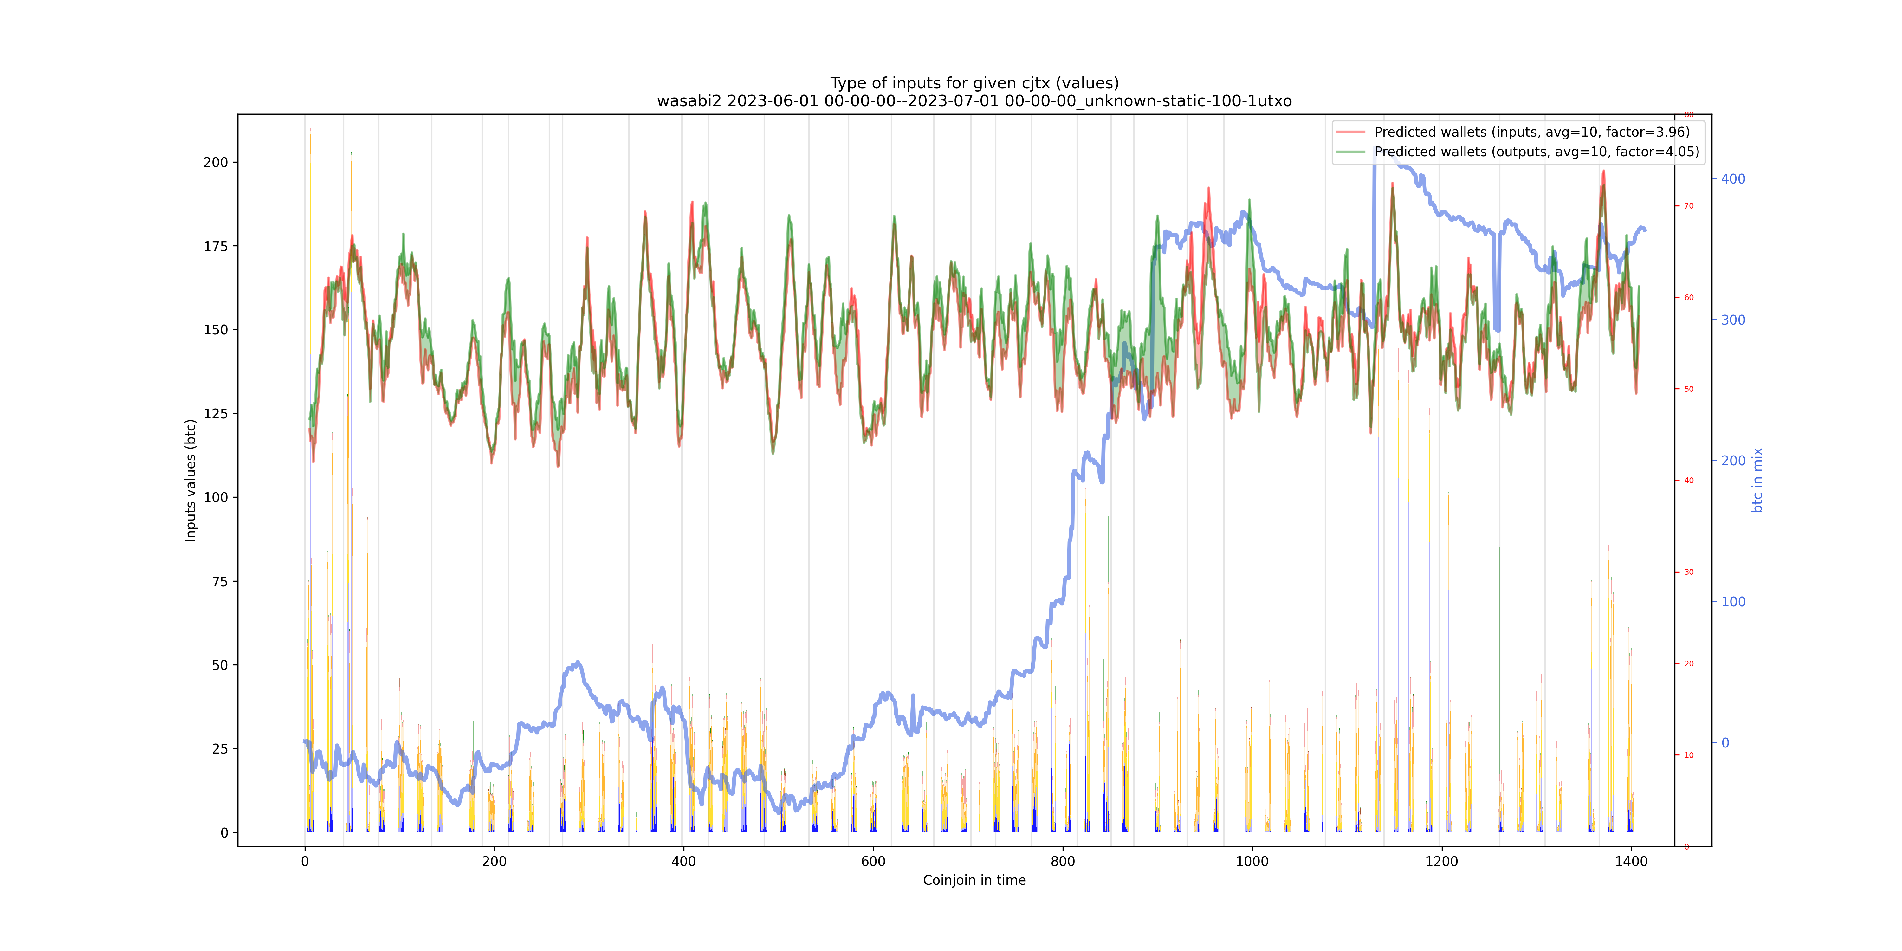Screen dimensions: 1902x951
Task: Click the x-axis tick label '400'
Action: pos(684,861)
